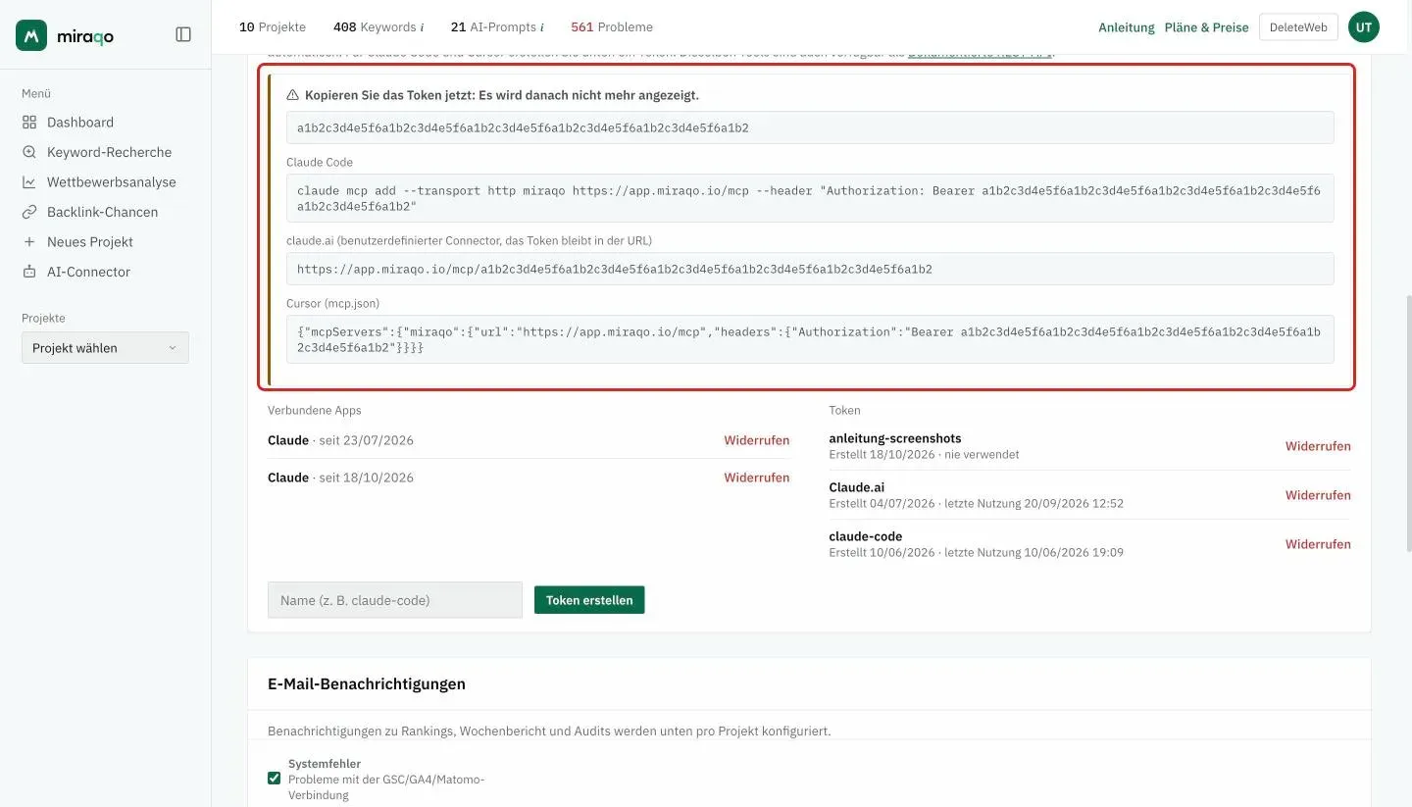Click the 'Systemfehler' label text

point(325,764)
